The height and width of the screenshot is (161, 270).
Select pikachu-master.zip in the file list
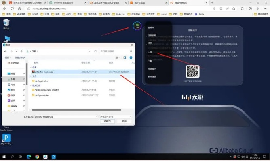pos(44,72)
